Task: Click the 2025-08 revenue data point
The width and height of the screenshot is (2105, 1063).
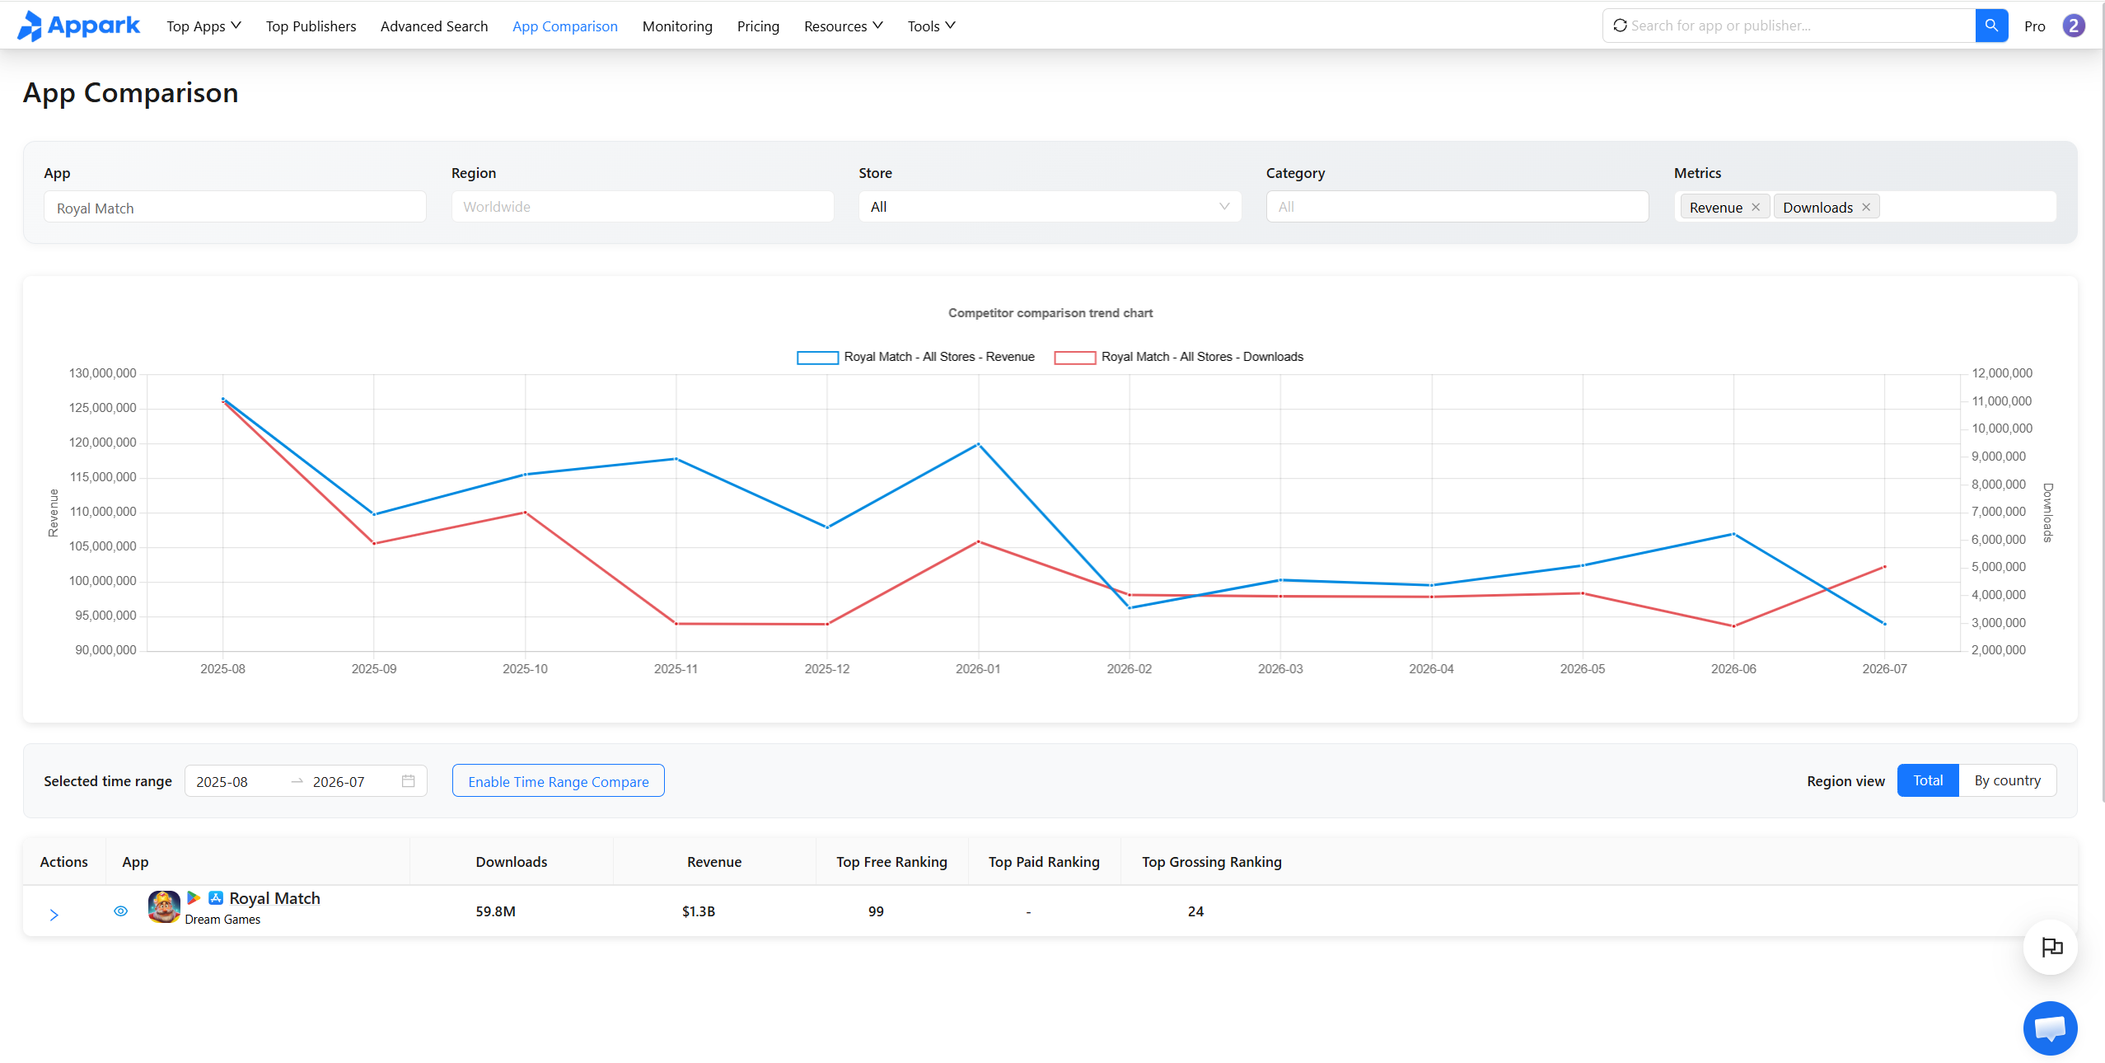Action: [222, 399]
